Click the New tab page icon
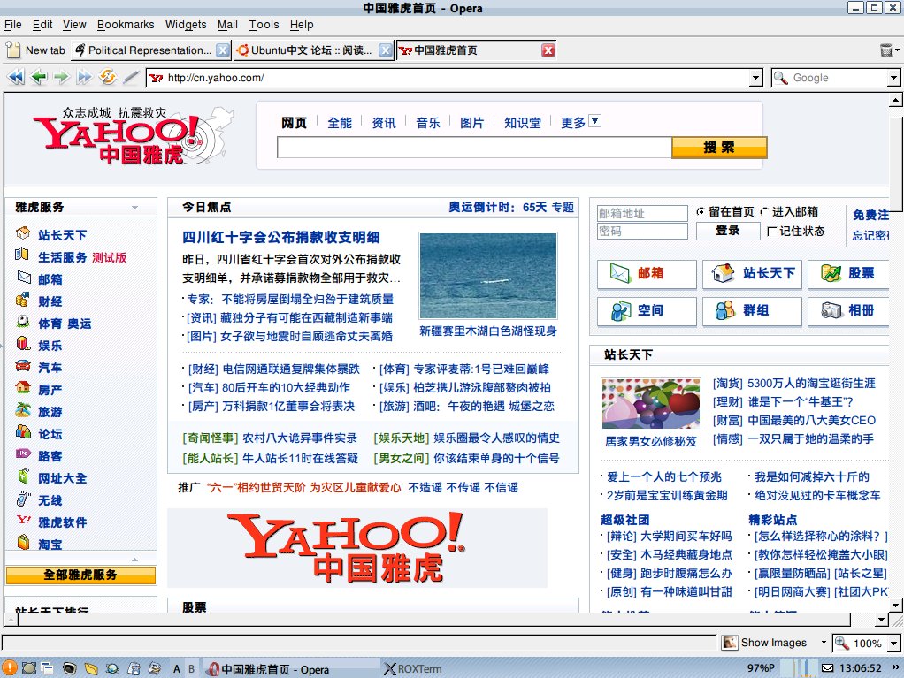The width and height of the screenshot is (904, 678). 13,50
